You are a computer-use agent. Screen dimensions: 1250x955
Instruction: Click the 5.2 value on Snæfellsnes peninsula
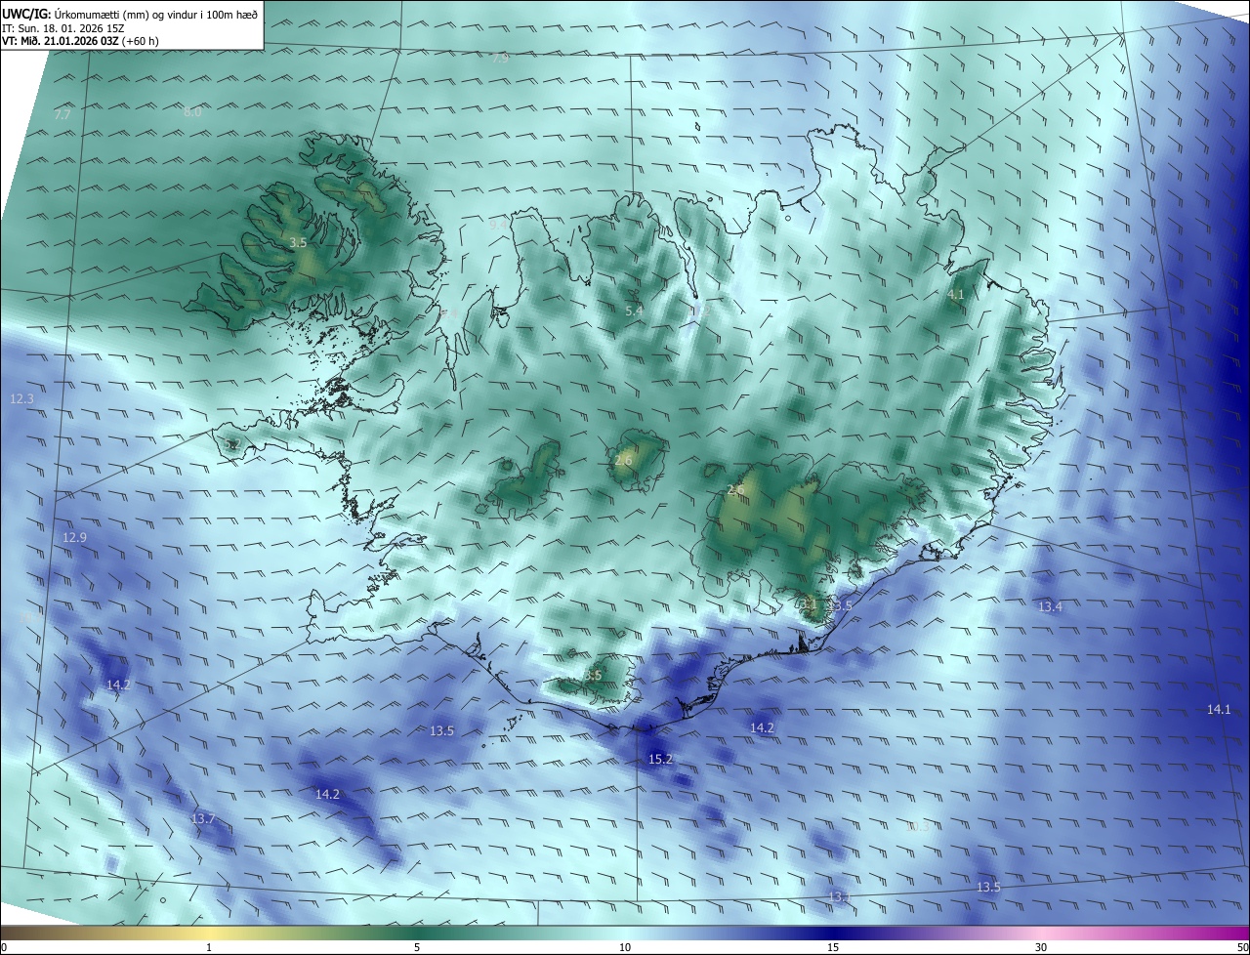pos(231,444)
